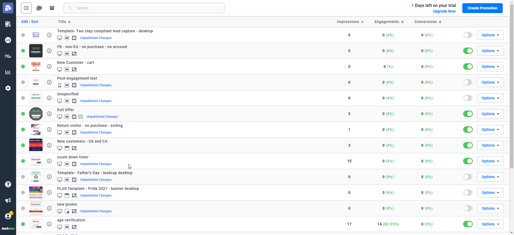Viewport: 514px width, 235px height.
Task: Click Upgrade Now link
Action: pyautogui.click(x=444, y=11)
